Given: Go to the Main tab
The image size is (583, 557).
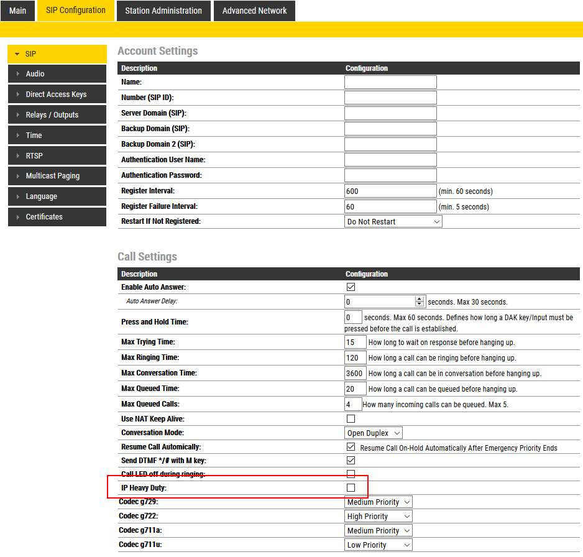Looking at the screenshot, I should pos(17,11).
